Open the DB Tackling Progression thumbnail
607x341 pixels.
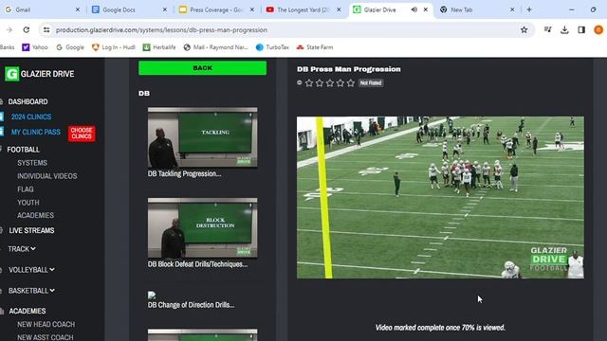click(202, 137)
